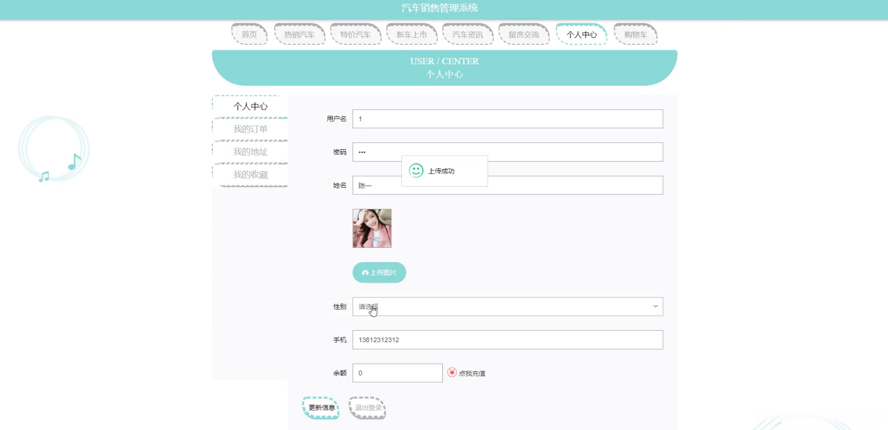Open 我的收藏 in the sidebar
The height and width of the screenshot is (430, 888).
[250, 175]
